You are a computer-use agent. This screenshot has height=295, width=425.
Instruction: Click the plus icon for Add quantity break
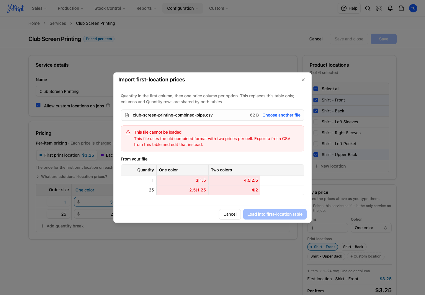pyautogui.click(x=42, y=226)
